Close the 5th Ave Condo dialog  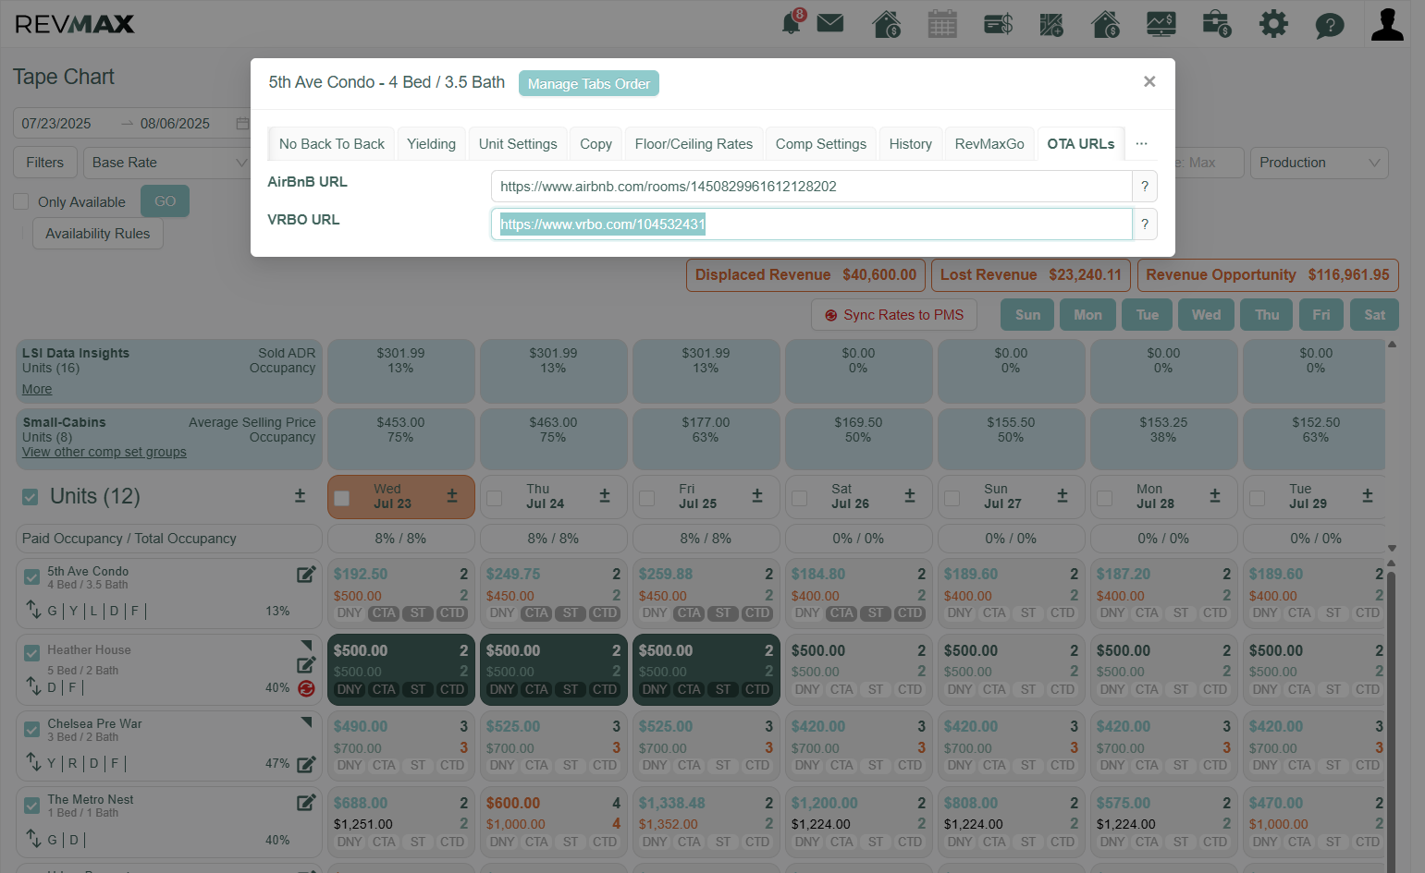[1149, 81]
